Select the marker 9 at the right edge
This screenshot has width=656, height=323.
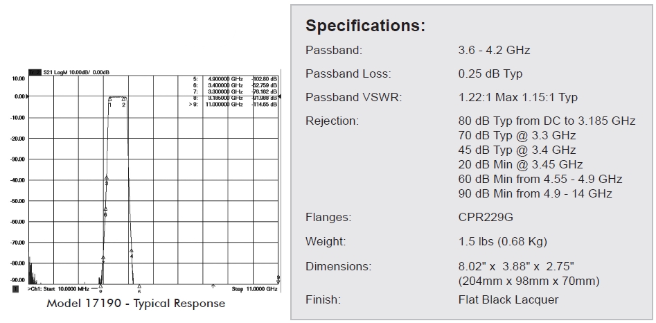point(278,279)
